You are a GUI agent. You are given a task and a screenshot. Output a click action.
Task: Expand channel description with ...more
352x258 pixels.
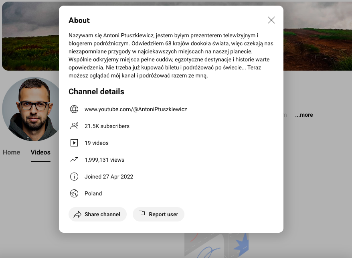pos(304,115)
